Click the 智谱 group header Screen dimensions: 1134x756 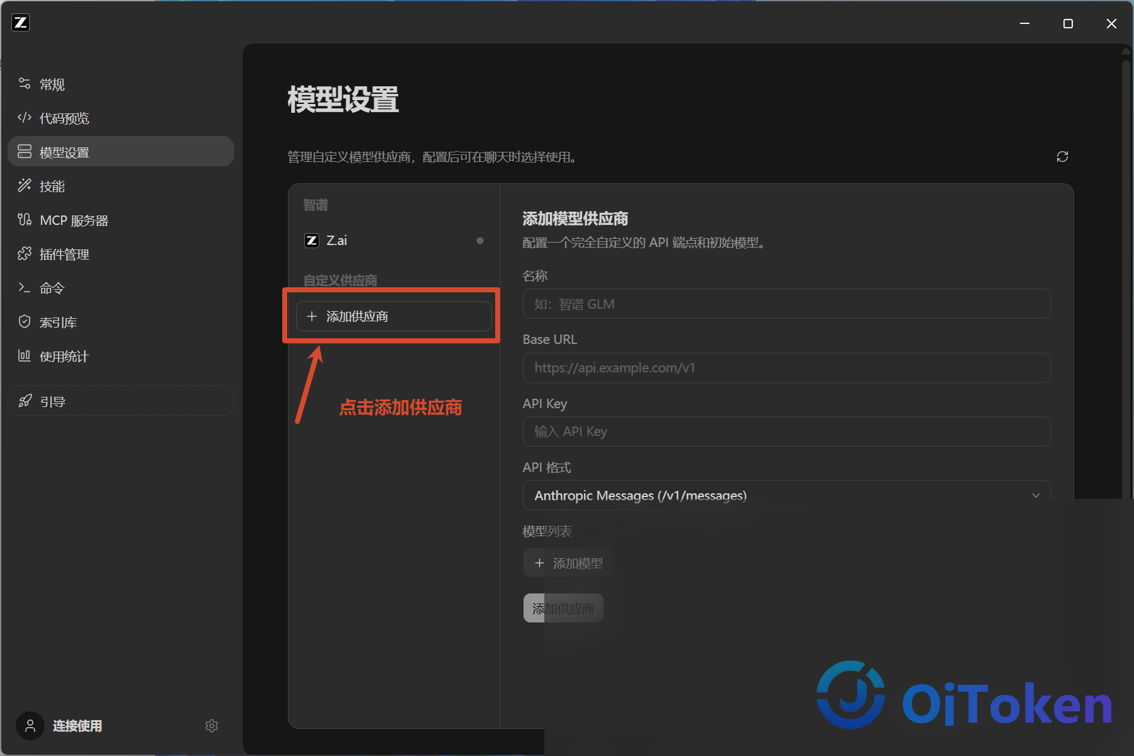(x=316, y=205)
